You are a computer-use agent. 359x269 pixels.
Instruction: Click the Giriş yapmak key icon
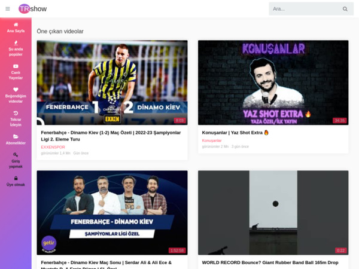point(16,155)
